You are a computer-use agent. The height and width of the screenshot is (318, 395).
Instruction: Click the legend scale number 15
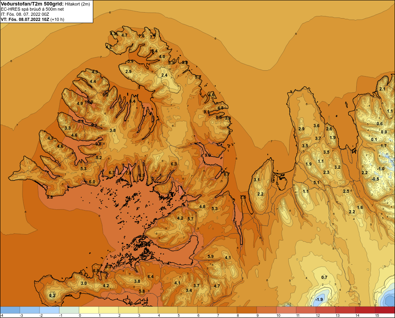tap(377, 316)
